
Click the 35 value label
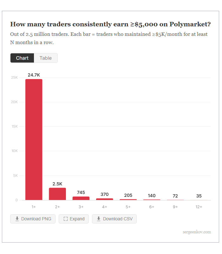[199, 196]
